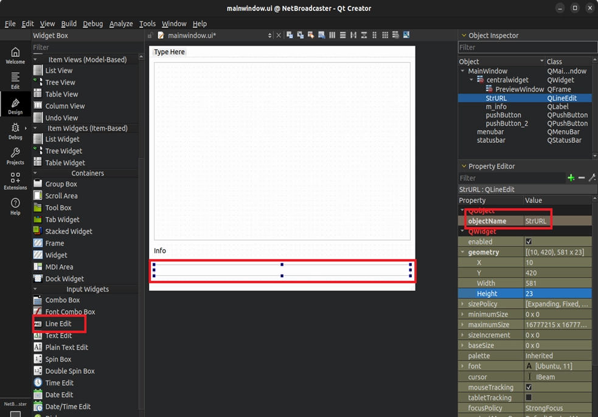This screenshot has height=417, width=598.
Task: Toggle the enabled property checkbox
Action: click(529, 241)
